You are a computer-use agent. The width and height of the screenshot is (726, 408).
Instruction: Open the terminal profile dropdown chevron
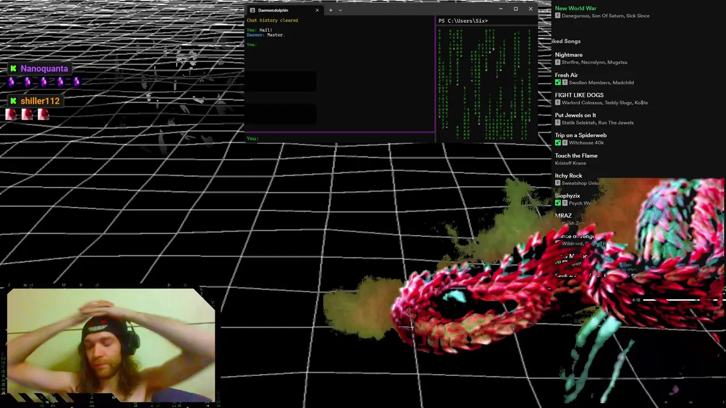coord(340,10)
